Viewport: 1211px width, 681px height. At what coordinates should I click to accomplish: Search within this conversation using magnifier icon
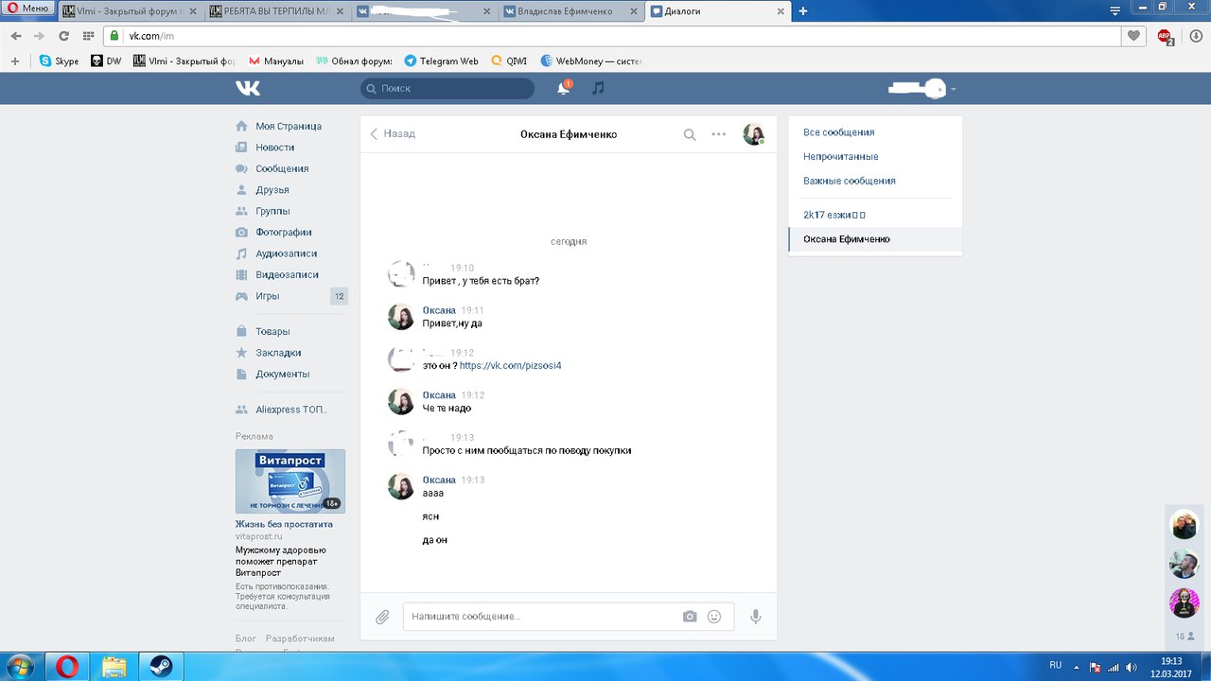690,134
